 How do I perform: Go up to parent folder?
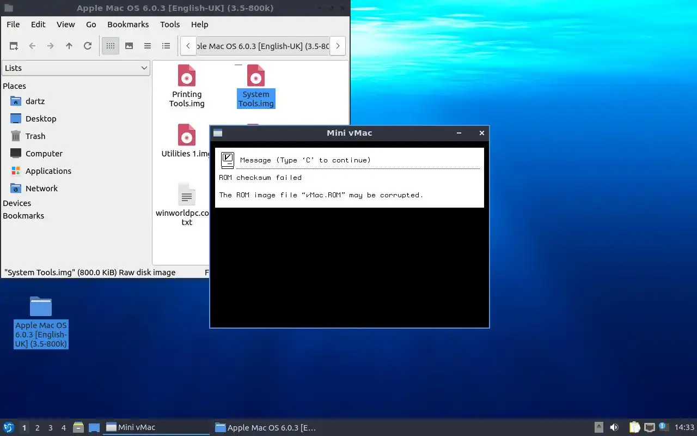pos(69,46)
